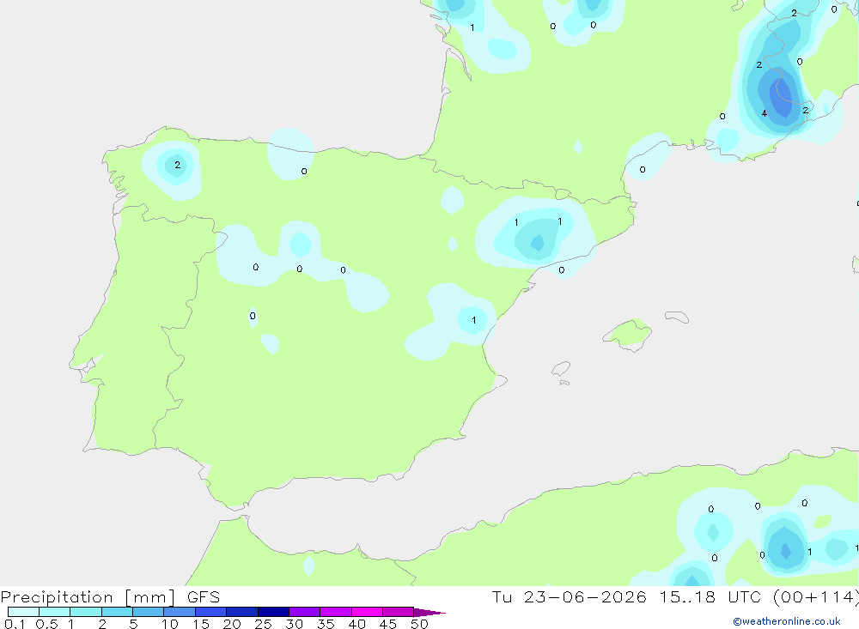Click the 'Tu 23-06-2026 15..18 UTC (00+114)' timestamp
Image resolution: width=859 pixels, height=629 pixels.
click(x=675, y=597)
